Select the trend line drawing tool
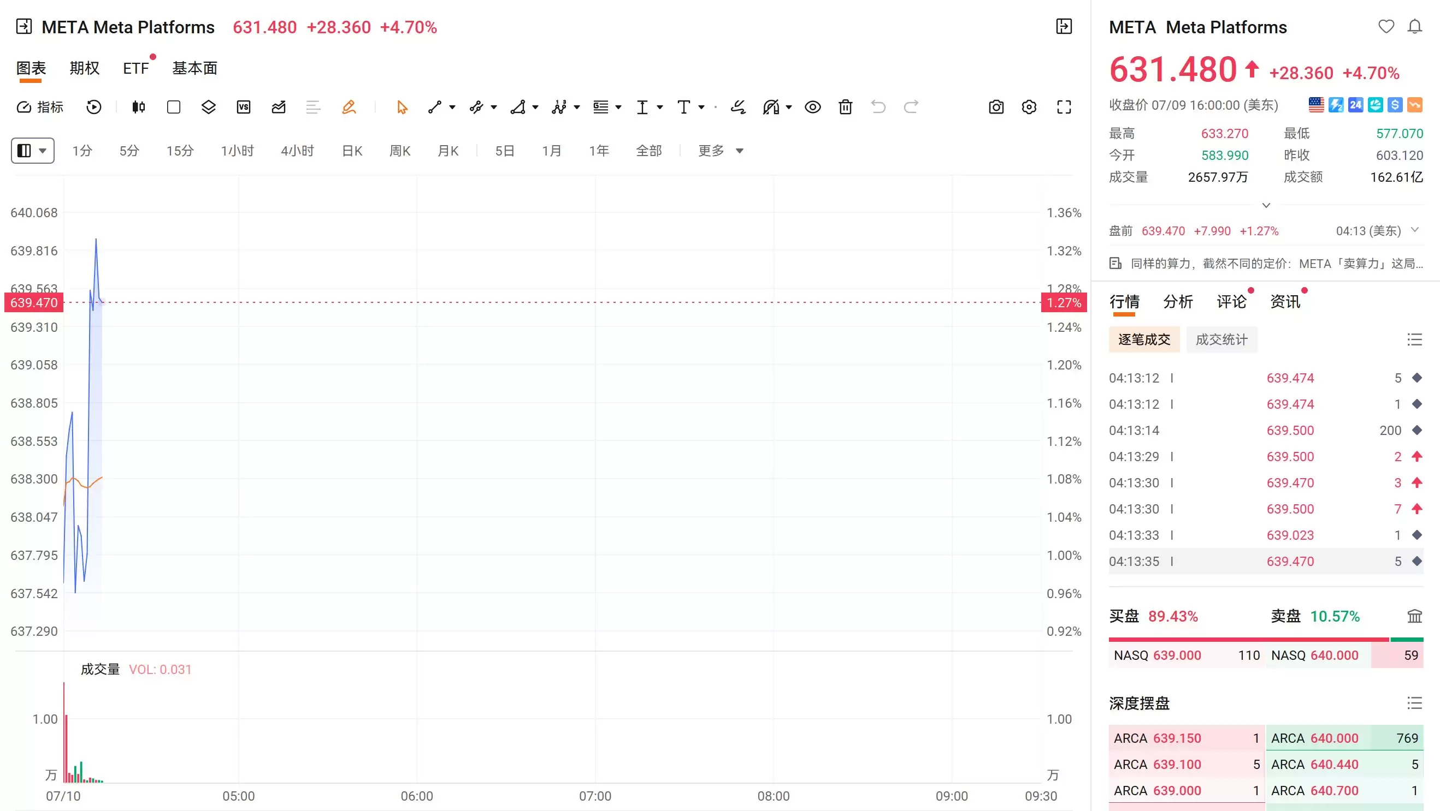1440x811 pixels. (435, 106)
